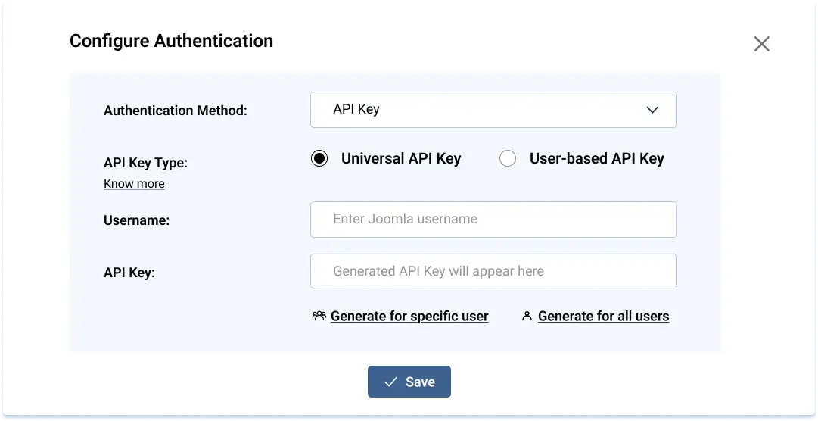Viewport: 818px width, 421px height.
Task: Focus the Joomla username input field
Action: pos(493,220)
